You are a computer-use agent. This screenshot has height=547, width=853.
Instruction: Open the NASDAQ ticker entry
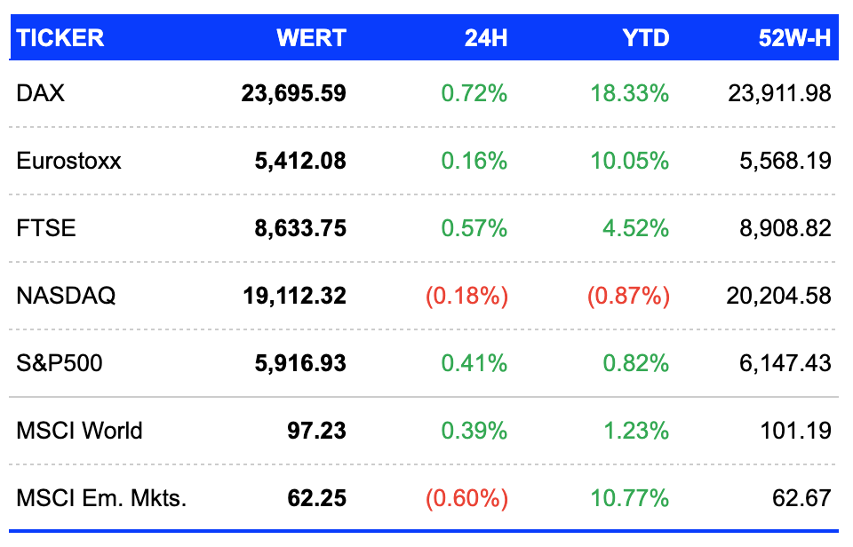click(66, 296)
